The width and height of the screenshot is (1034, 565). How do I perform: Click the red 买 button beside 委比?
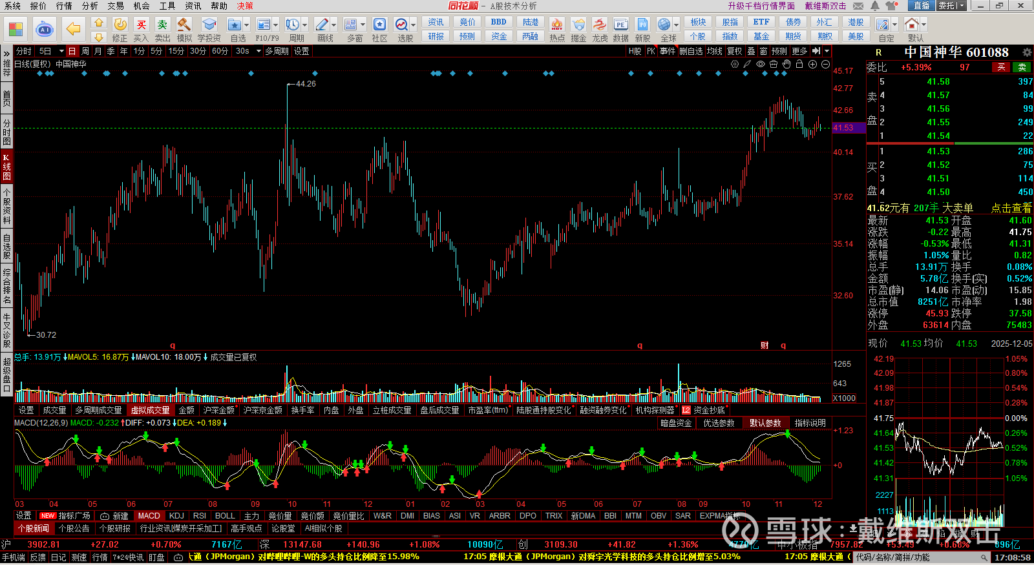[1001, 67]
